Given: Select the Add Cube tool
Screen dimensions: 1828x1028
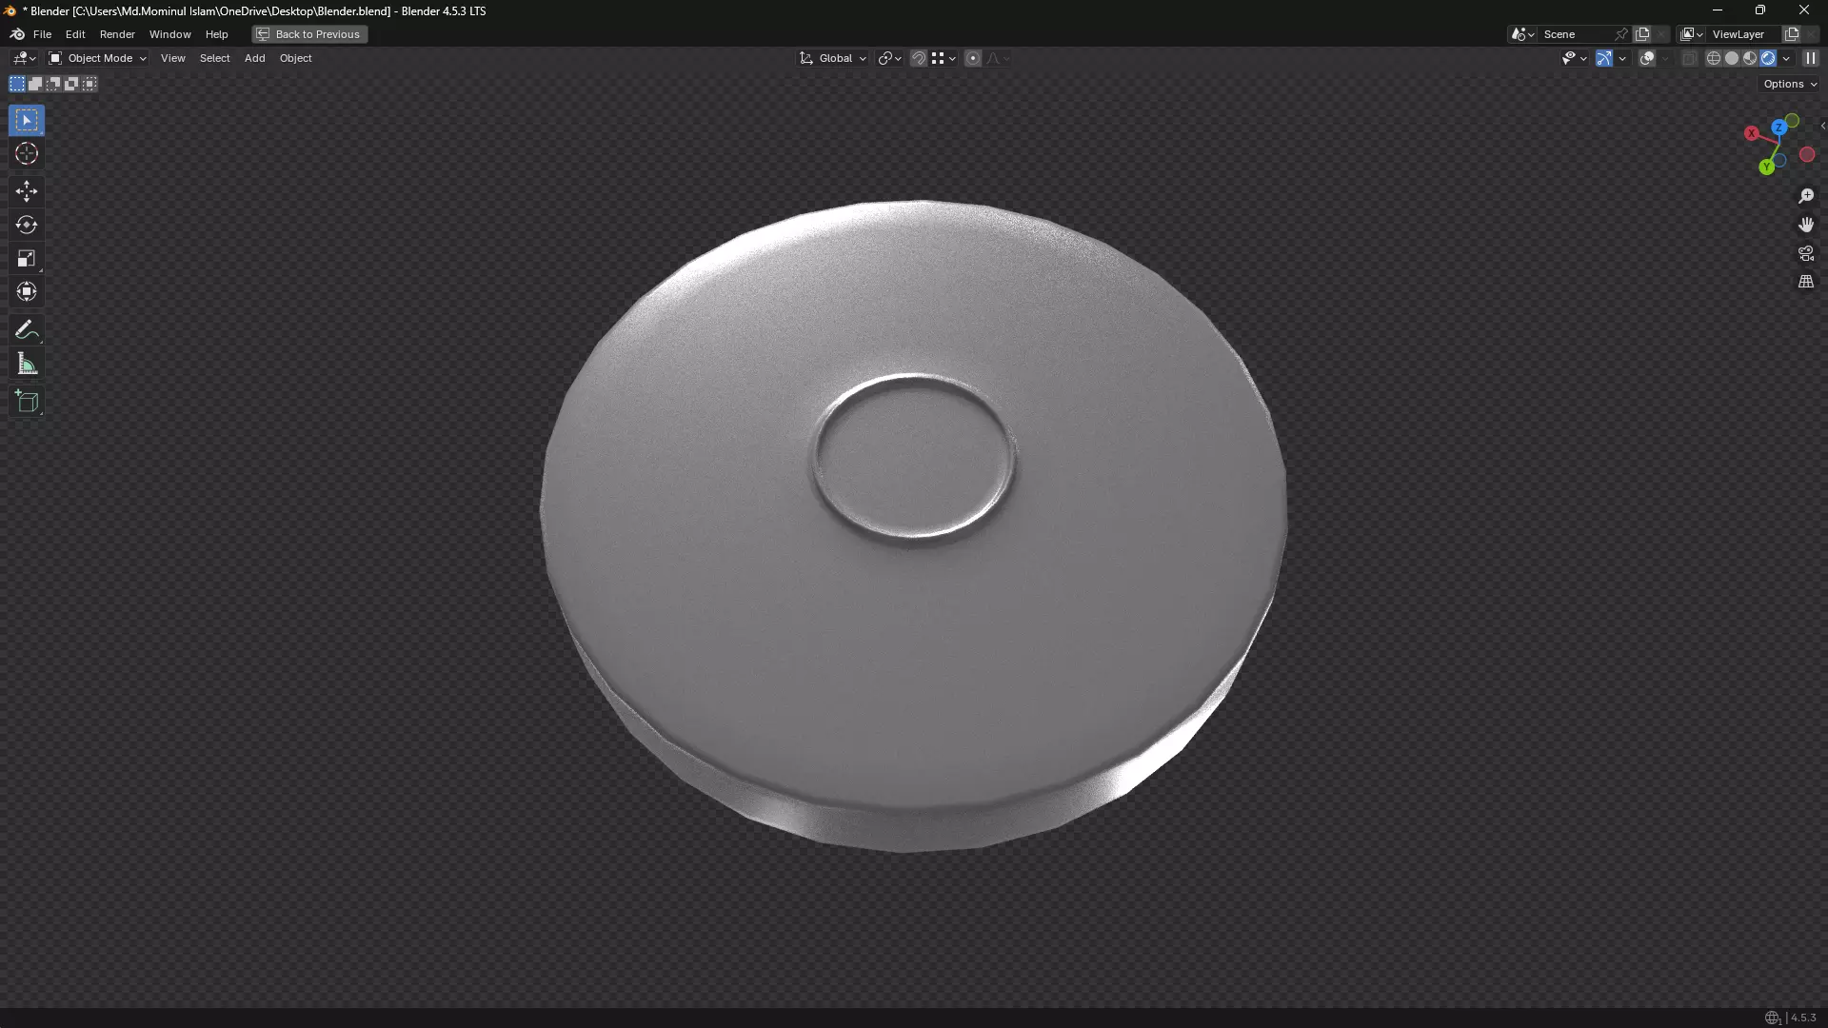Looking at the screenshot, I should pos(27,402).
